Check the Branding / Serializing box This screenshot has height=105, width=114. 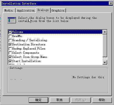(10, 40)
